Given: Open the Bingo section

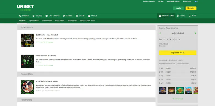Looking at the screenshot, I should click(80, 16).
